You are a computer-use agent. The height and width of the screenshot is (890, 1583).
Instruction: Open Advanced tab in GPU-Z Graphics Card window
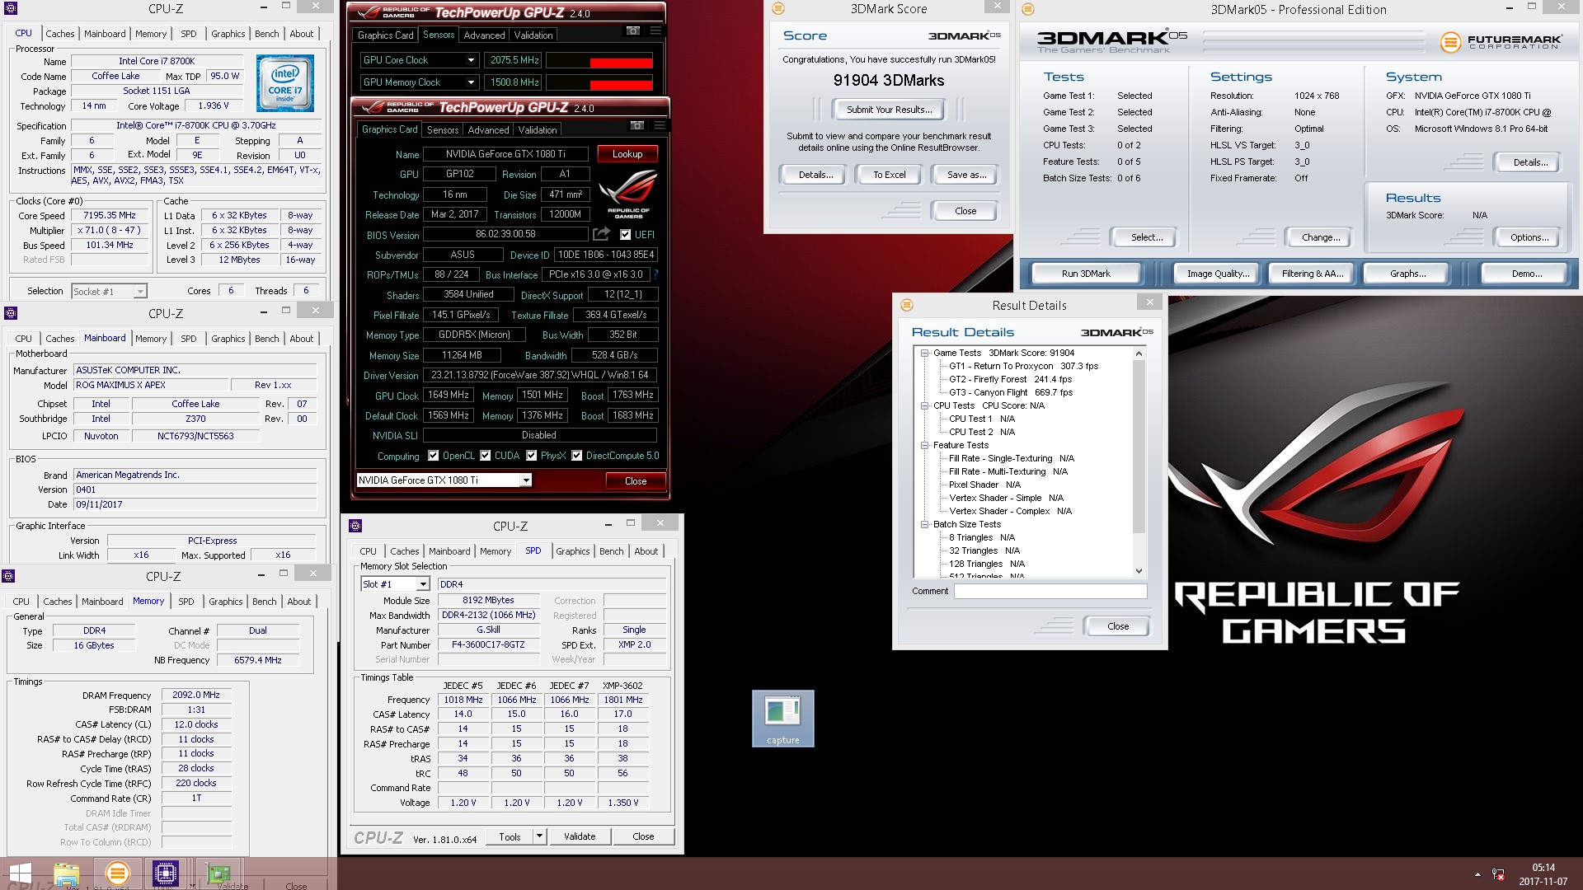pyautogui.click(x=488, y=130)
